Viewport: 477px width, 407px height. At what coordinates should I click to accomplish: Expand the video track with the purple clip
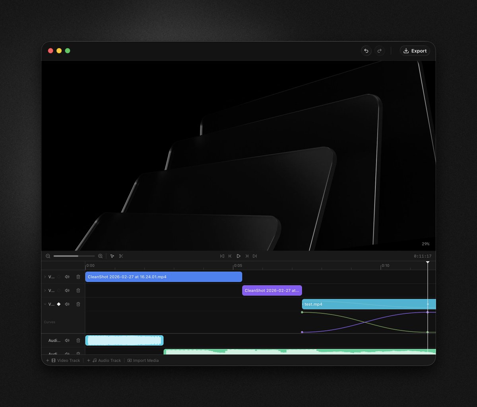[45, 290]
